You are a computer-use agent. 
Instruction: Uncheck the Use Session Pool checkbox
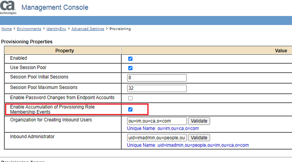(x=131, y=68)
